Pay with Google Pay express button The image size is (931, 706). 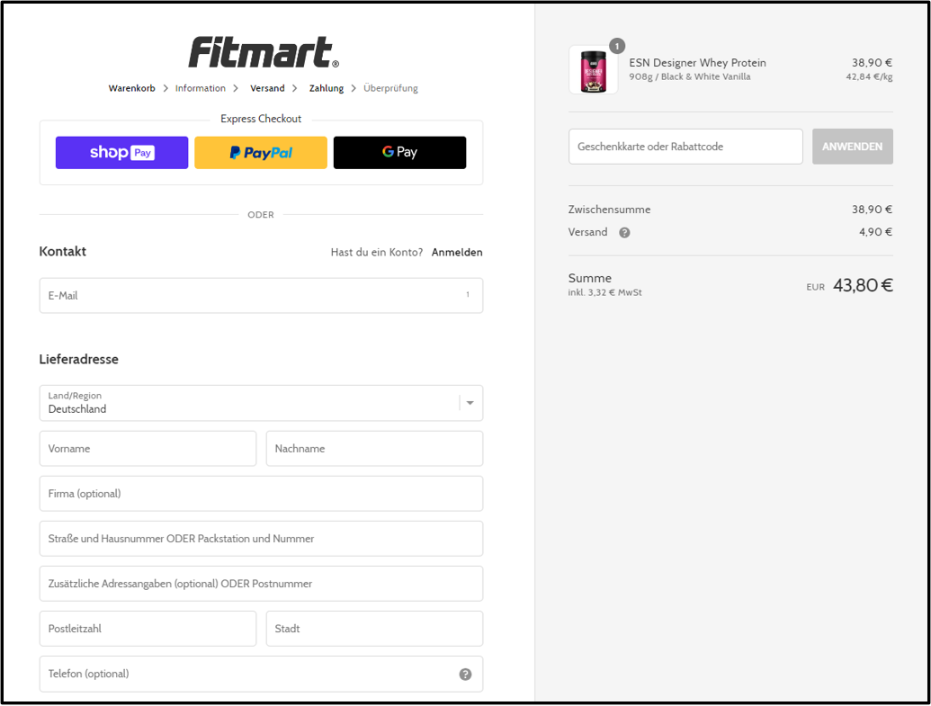tap(399, 153)
